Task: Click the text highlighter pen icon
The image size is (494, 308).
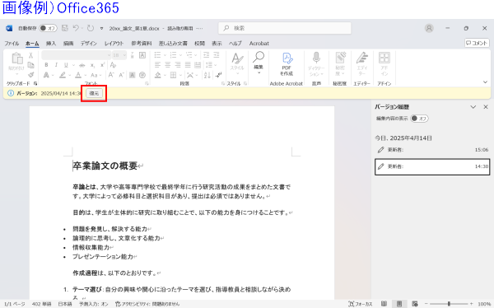Action: pos(63,75)
